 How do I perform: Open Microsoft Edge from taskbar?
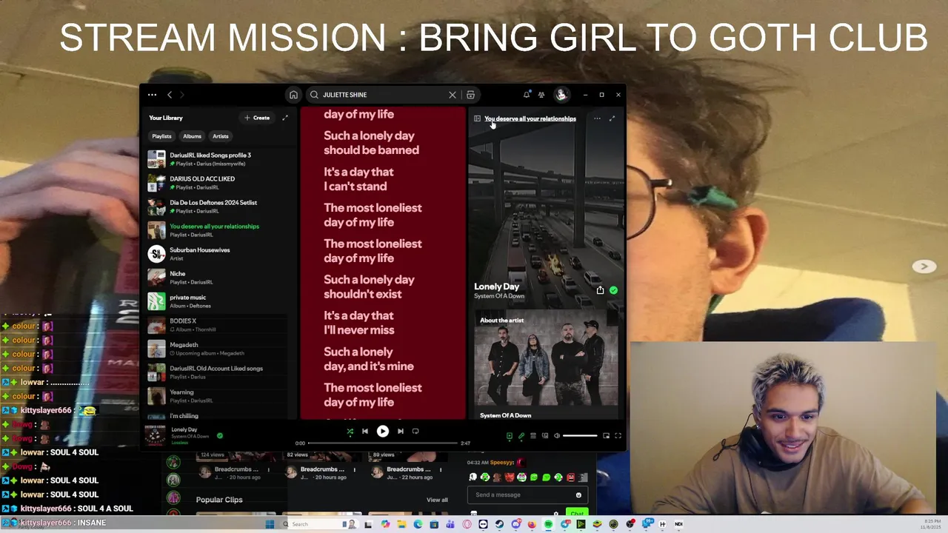(x=418, y=524)
